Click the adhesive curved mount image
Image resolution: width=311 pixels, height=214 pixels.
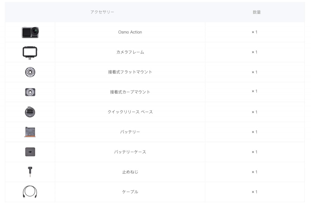coord(30,92)
